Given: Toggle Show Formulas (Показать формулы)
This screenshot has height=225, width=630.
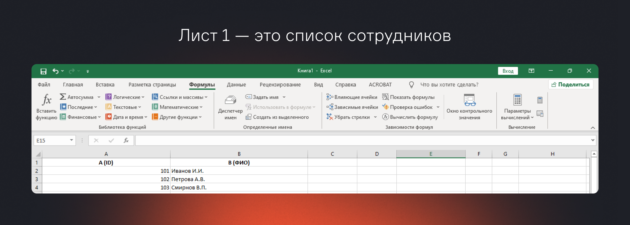Looking at the screenshot, I should [408, 97].
